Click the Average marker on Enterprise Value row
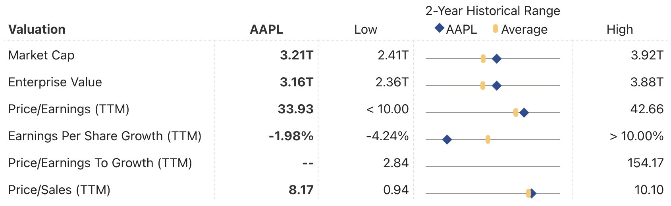The width and height of the screenshot is (671, 206). (x=483, y=86)
